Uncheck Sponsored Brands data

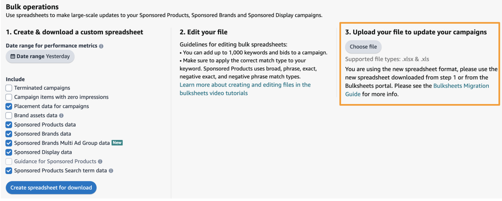point(9,134)
